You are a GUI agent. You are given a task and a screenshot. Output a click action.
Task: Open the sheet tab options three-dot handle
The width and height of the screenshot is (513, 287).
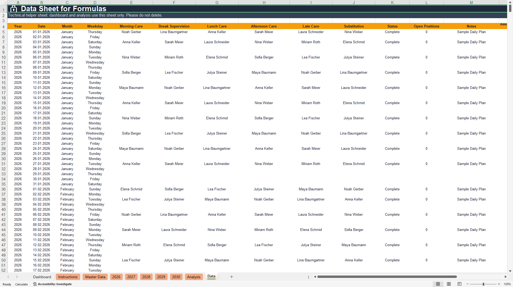[308, 277]
